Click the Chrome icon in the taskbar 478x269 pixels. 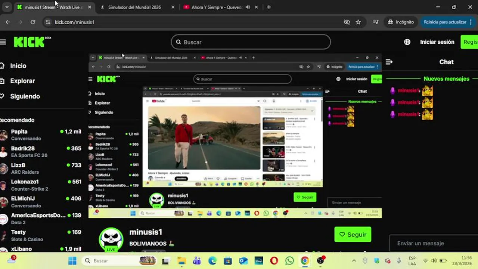pos(305,261)
